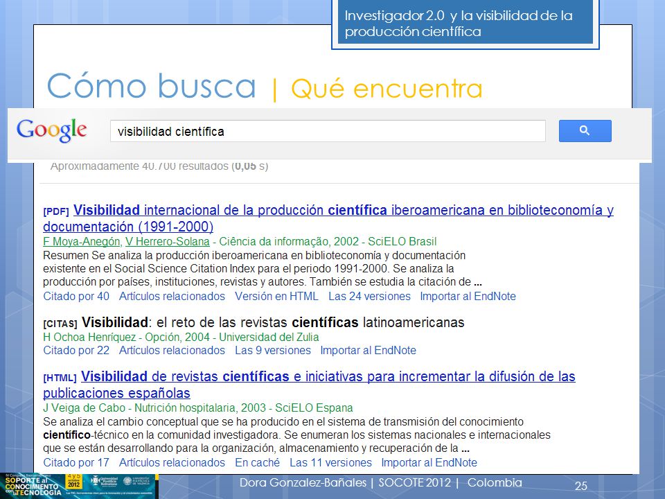Click 'Importar al EndNote' beside Las 9 versiones
The image size is (665, 499).
click(x=368, y=350)
